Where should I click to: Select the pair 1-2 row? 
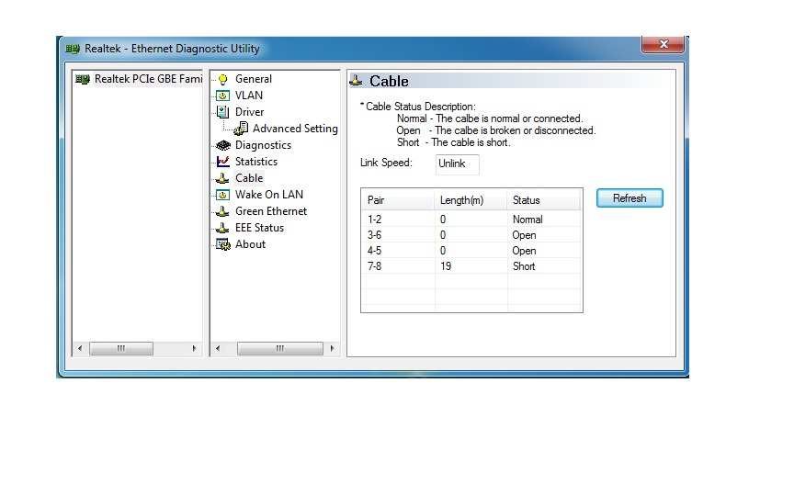pyautogui.click(x=471, y=220)
